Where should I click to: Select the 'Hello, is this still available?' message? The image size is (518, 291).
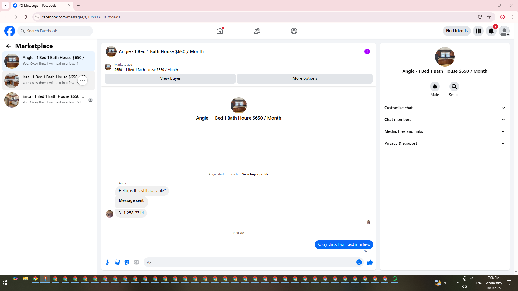[x=142, y=191]
